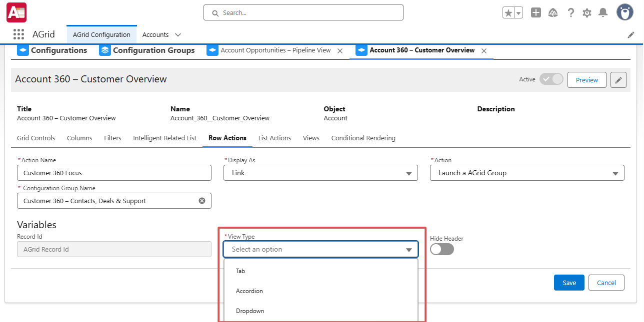The height and width of the screenshot is (322, 644).
Task: Clear the Configuration Group Name value
Action: tap(202, 201)
